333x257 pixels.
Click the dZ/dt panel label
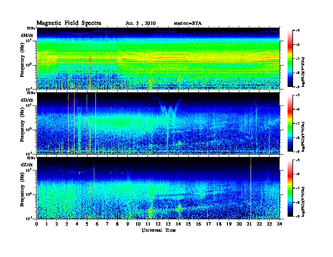tap(27, 165)
